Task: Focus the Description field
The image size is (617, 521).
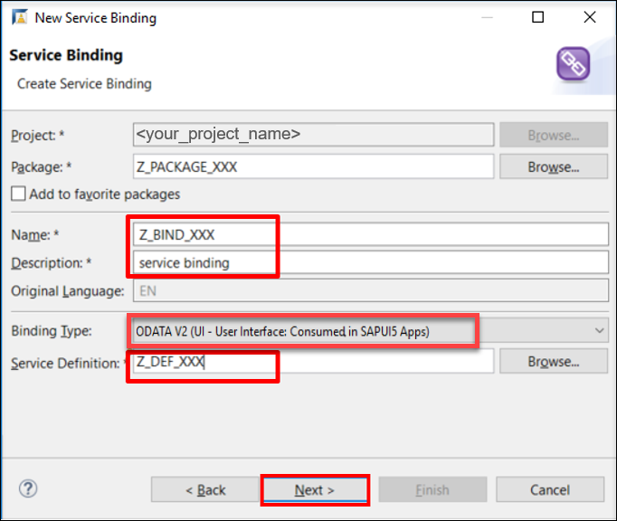Action: pyautogui.click(x=371, y=262)
